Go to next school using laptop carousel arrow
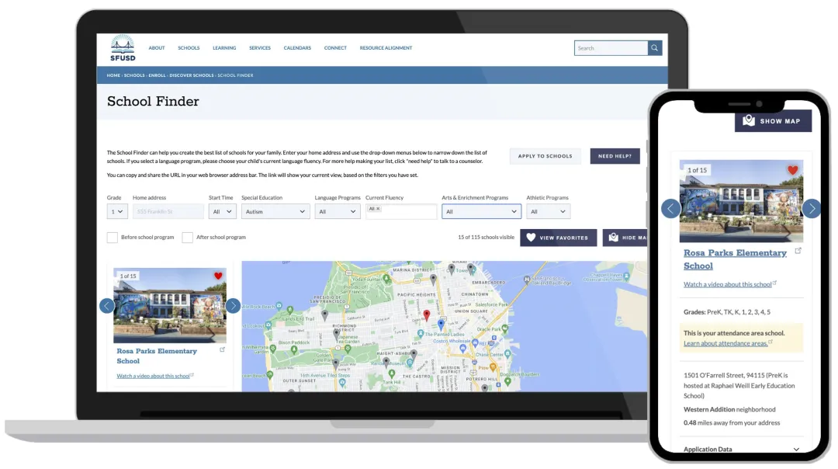The width and height of the screenshot is (838, 469). (x=233, y=306)
